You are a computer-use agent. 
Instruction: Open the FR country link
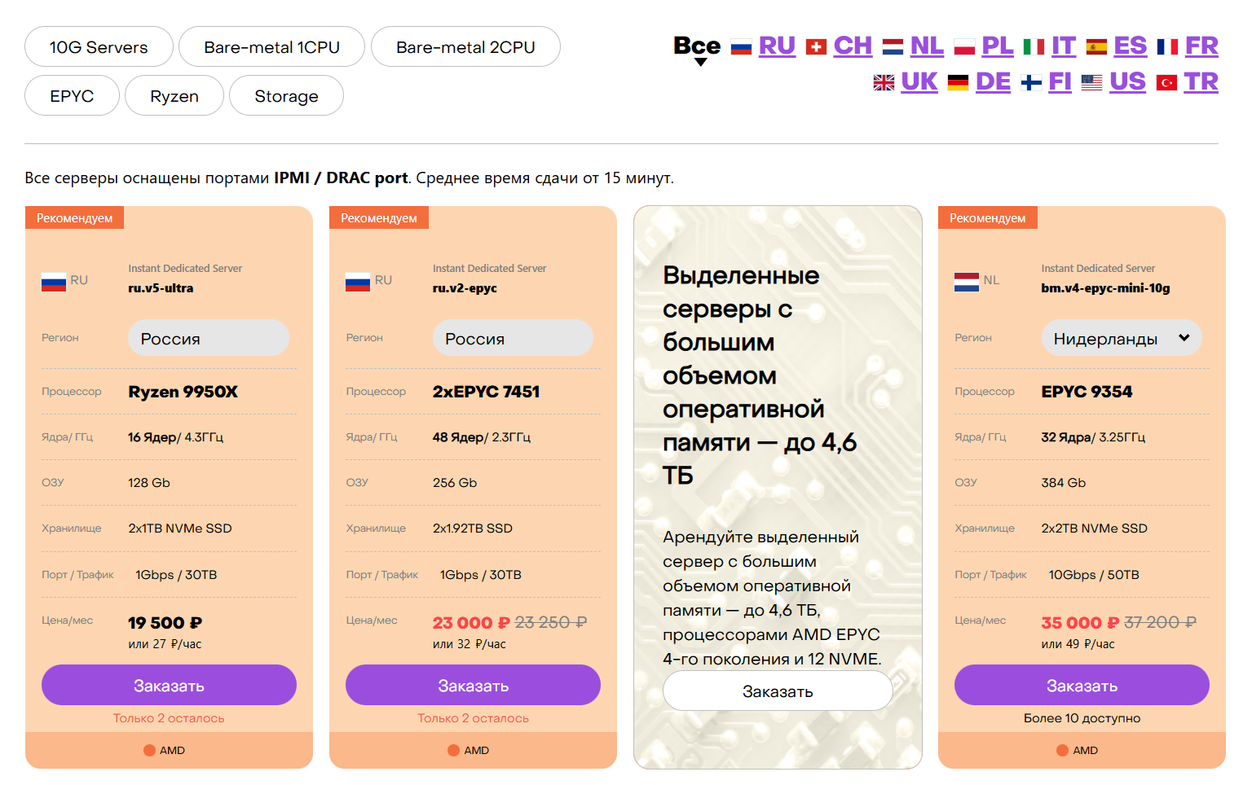pos(1201,46)
